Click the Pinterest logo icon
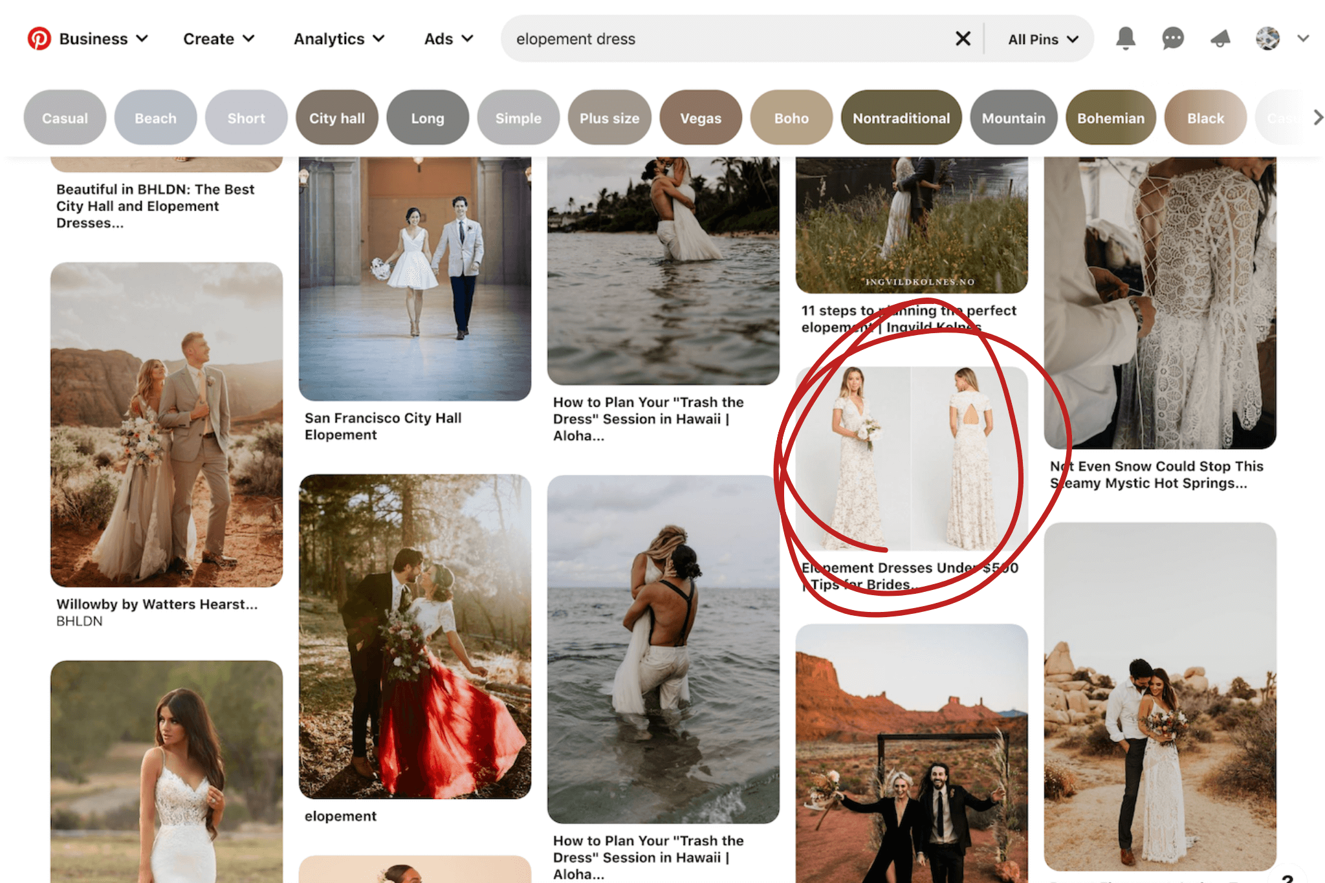Screen dimensions: 1325x883 coord(39,39)
